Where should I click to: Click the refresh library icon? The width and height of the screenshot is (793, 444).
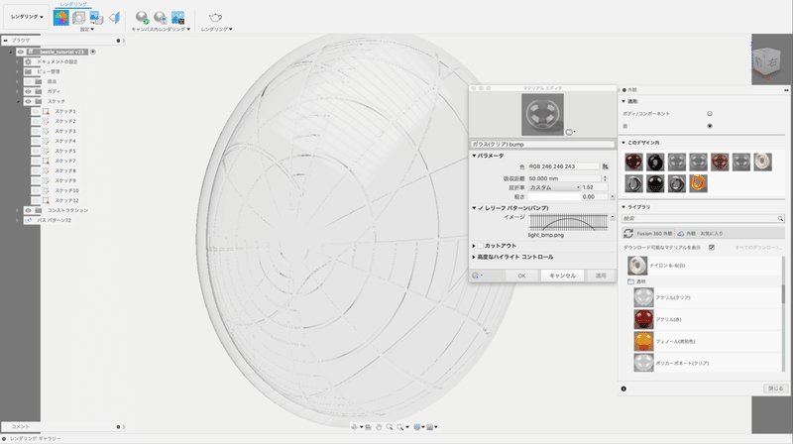click(x=628, y=233)
